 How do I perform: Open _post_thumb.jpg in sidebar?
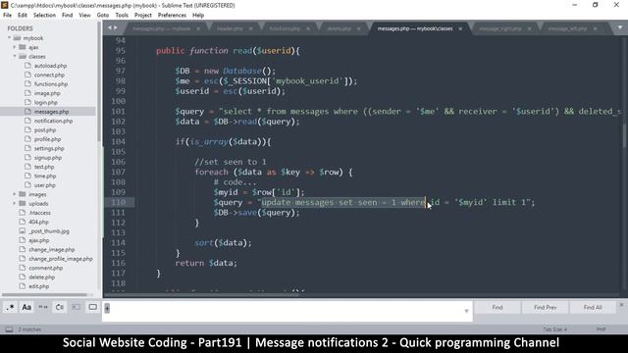pos(49,231)
